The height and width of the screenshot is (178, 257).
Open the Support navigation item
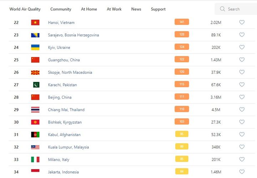(158, 9)
